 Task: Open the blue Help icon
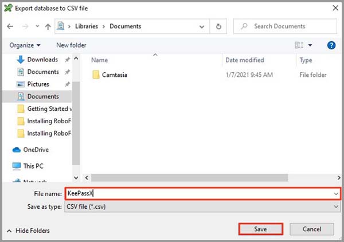331,45
